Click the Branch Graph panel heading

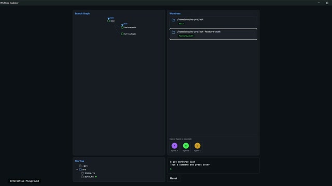[x=82, y=13]
